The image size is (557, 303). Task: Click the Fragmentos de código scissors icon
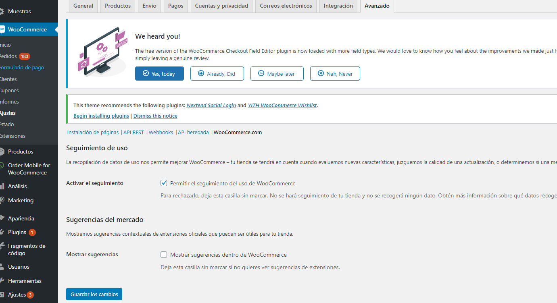point(2,246)
